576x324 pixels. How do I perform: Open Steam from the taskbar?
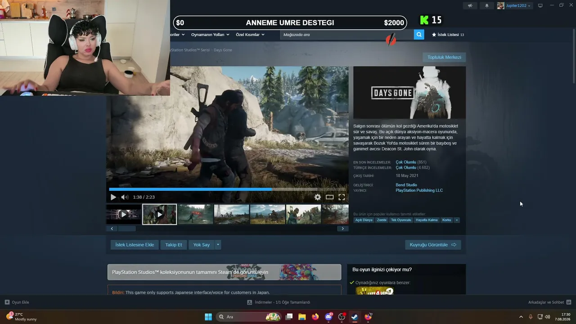point(355,317)
